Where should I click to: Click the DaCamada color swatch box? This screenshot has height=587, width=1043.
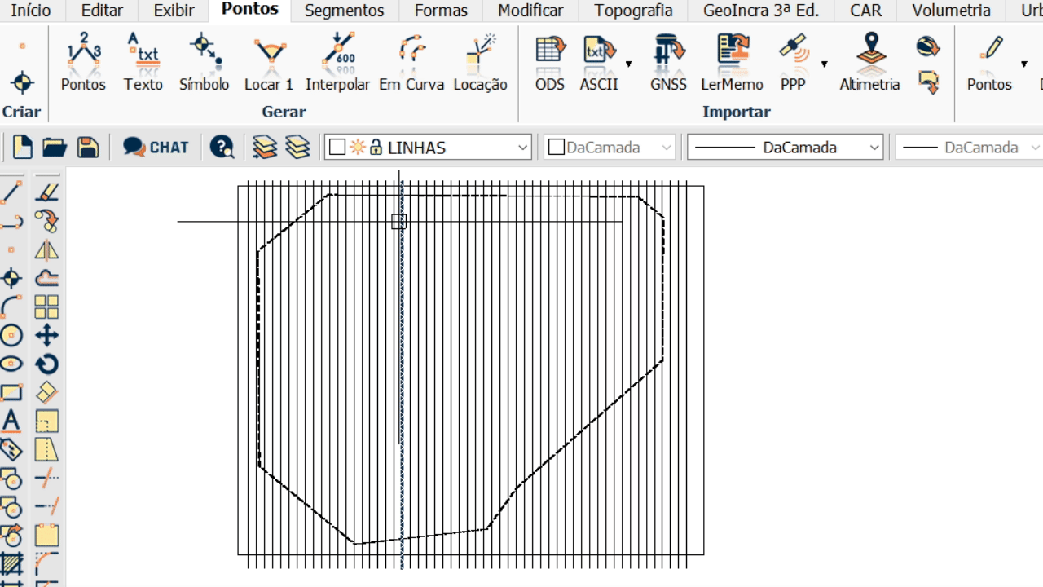(557, 148)
